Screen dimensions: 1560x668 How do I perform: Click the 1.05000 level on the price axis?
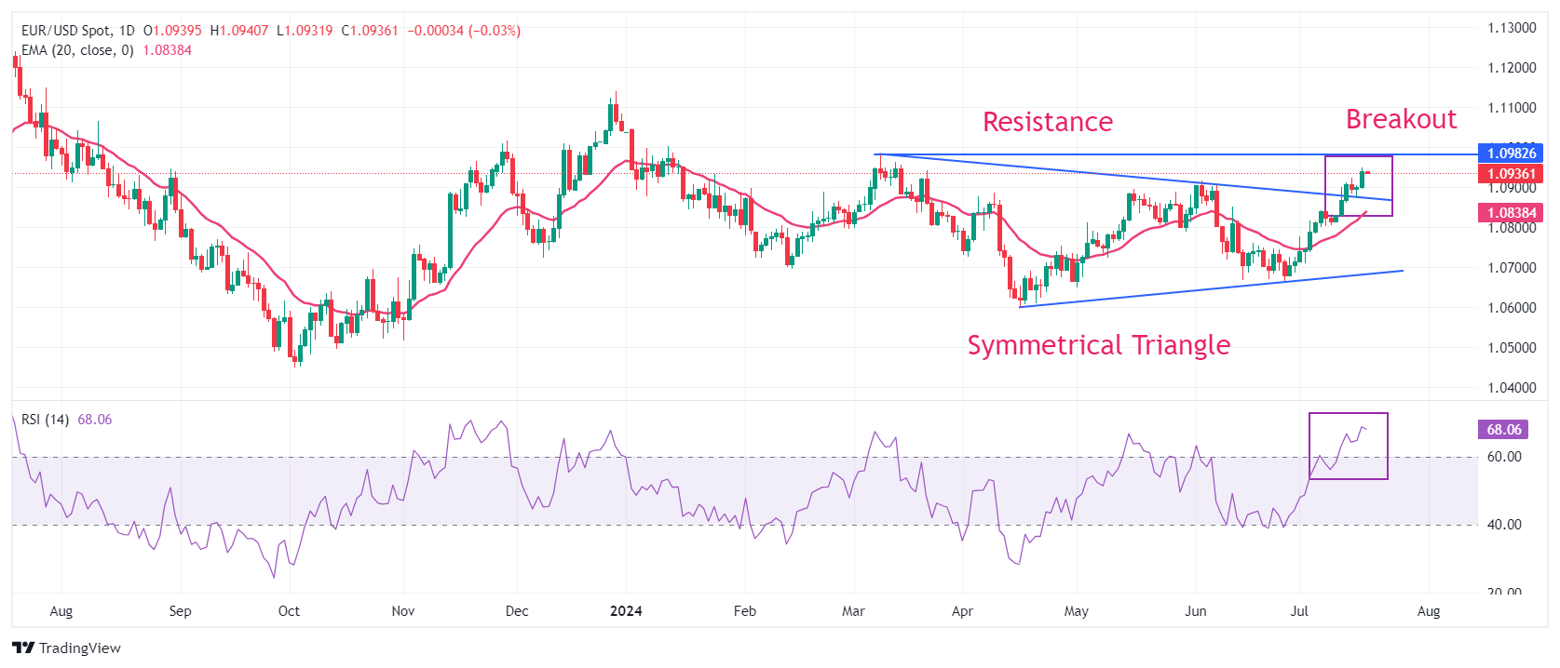[x=1511, y=348]
